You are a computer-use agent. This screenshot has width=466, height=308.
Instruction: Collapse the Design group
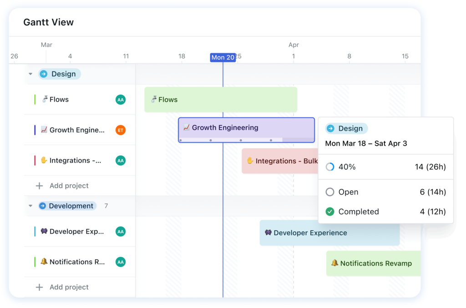pyautogui.click(x=30, y=74)
